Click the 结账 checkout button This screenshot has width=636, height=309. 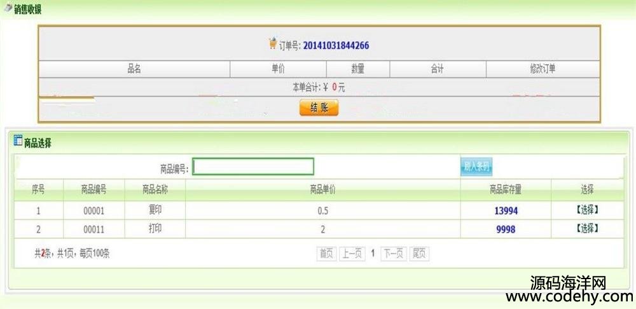[319, 108]
